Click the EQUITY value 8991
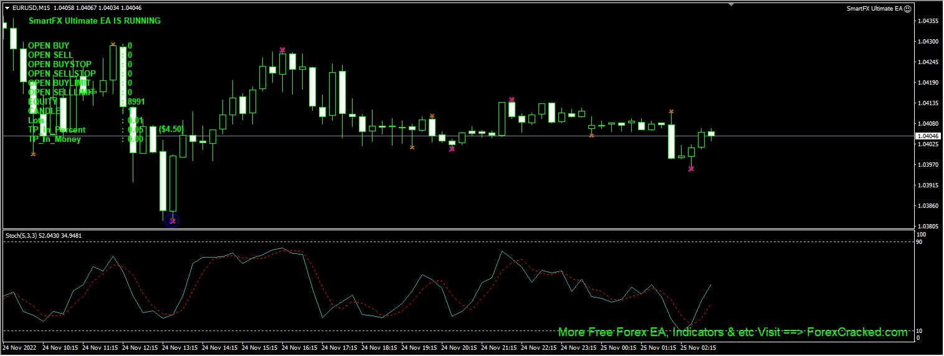Viewport: 944px width, 356px height. 136,101
